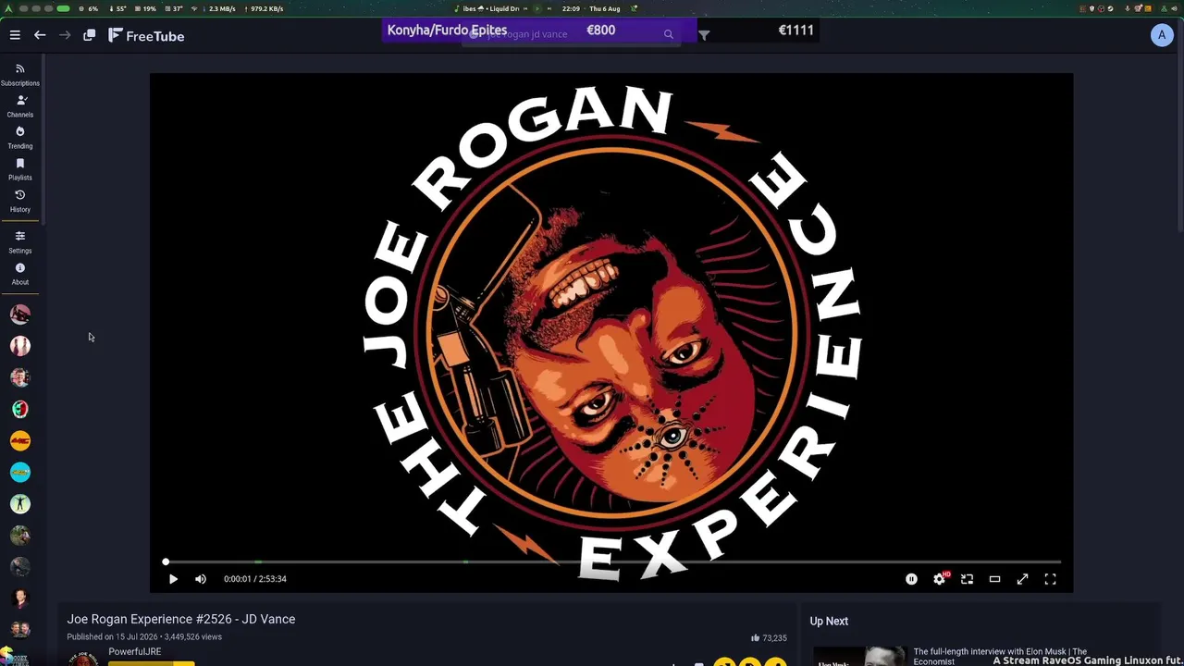Image resolution: width=1184 pixels, height=666 pixels.
Task: Open History in the sidebar
Action: (20, 201)
